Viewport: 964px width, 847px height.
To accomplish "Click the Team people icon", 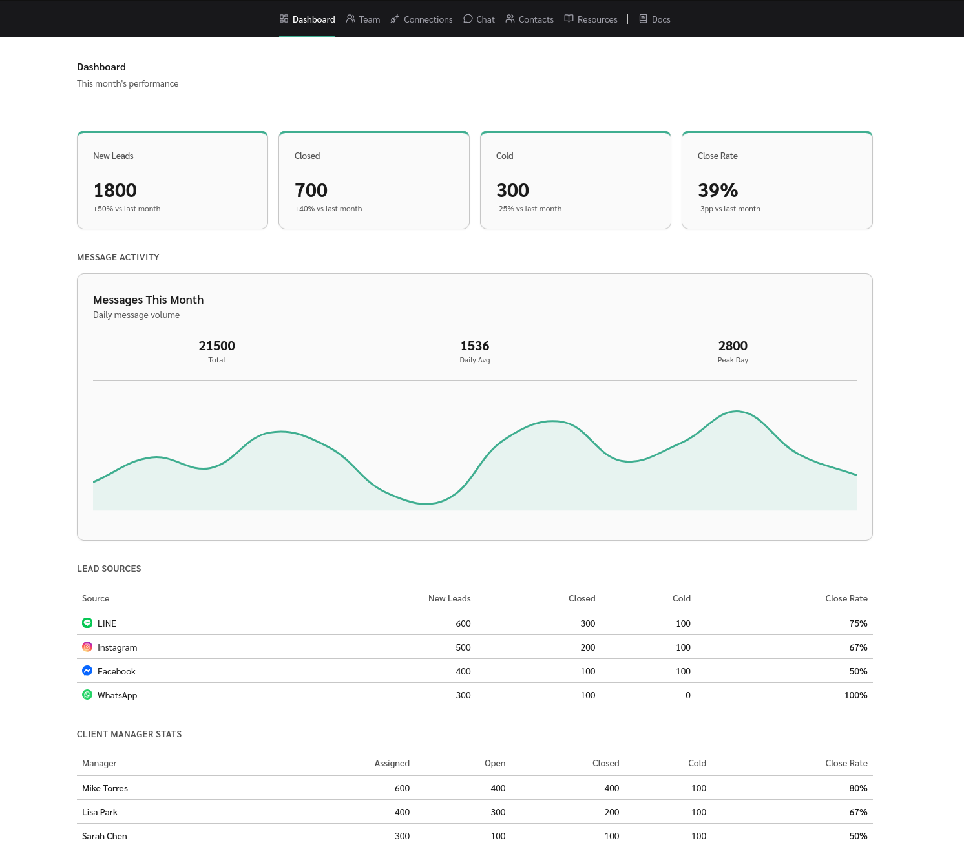I will [x=350, y=19].
